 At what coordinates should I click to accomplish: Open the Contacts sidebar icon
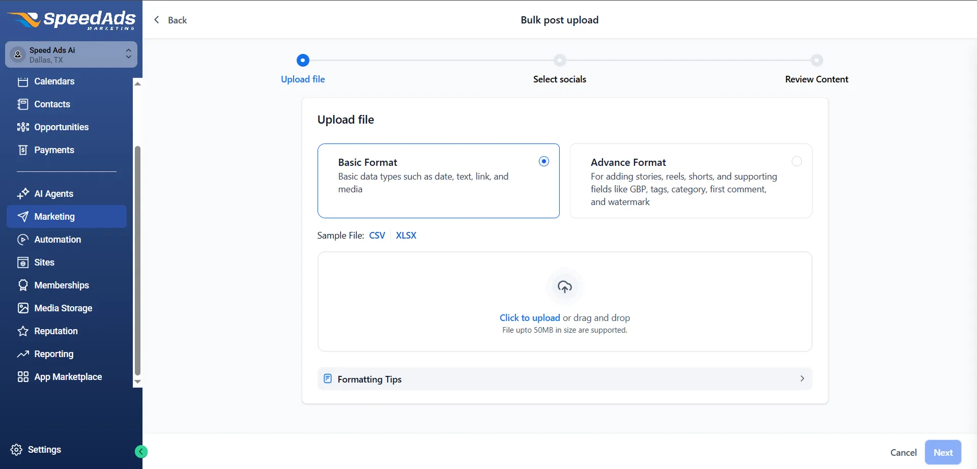coord(23,104)
